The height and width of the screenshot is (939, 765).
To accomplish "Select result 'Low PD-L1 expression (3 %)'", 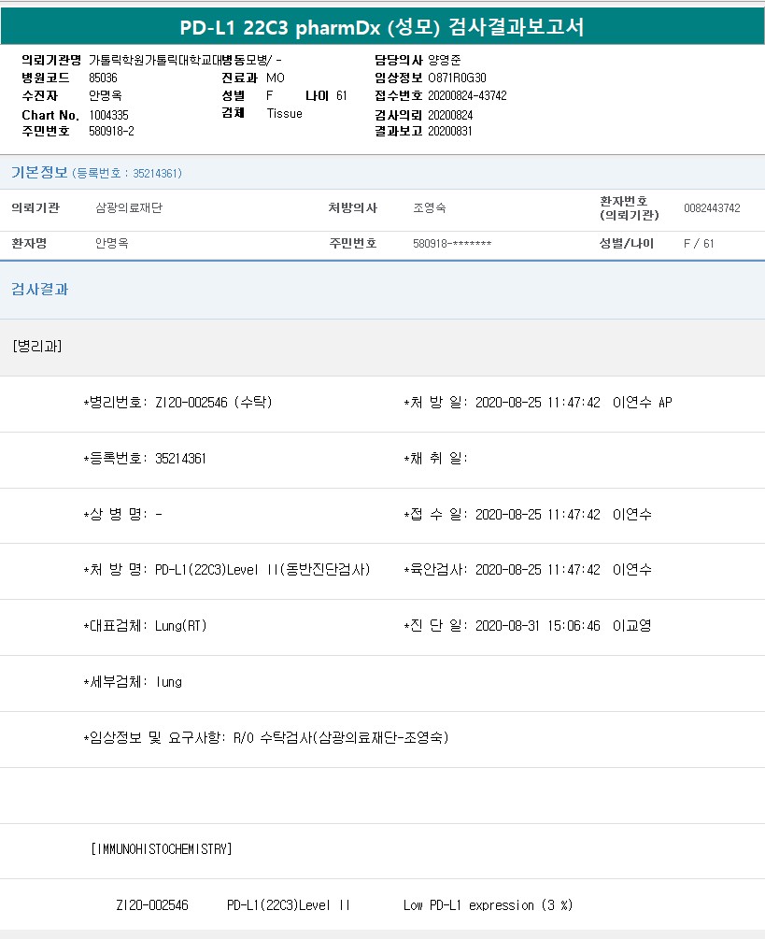I will pos(488,905).
